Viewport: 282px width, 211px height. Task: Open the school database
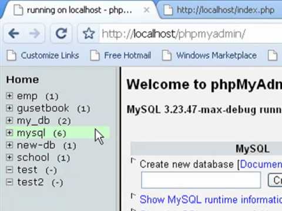point(33,158)
